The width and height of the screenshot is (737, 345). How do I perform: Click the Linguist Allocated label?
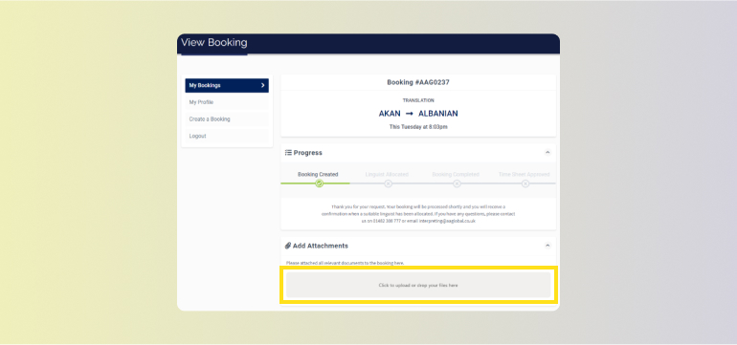[387, 174]
